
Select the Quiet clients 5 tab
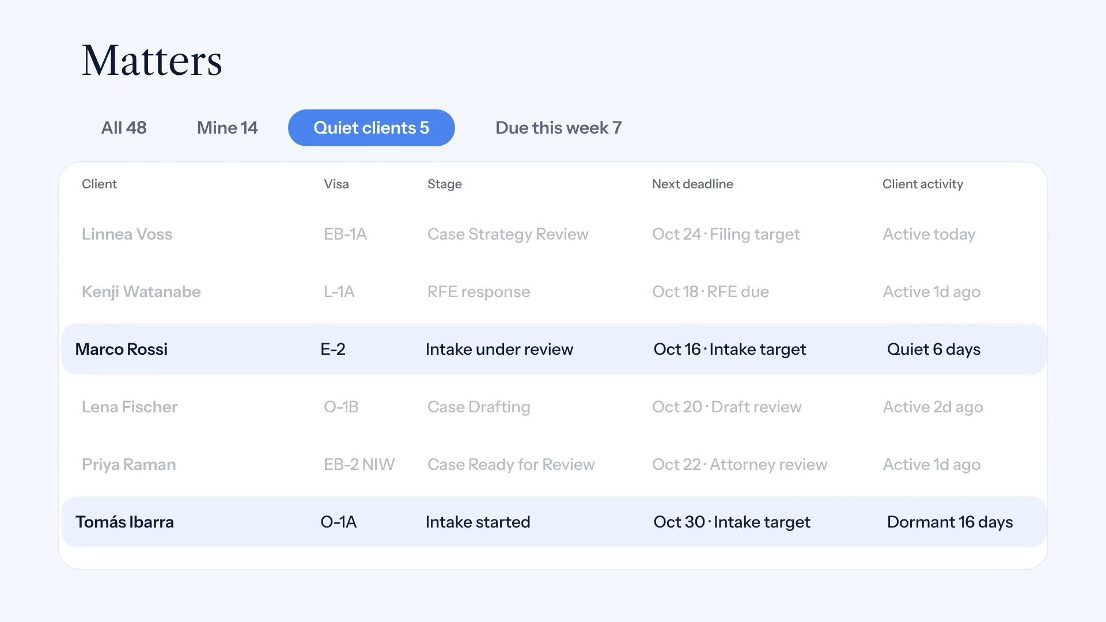pos(372,128)
